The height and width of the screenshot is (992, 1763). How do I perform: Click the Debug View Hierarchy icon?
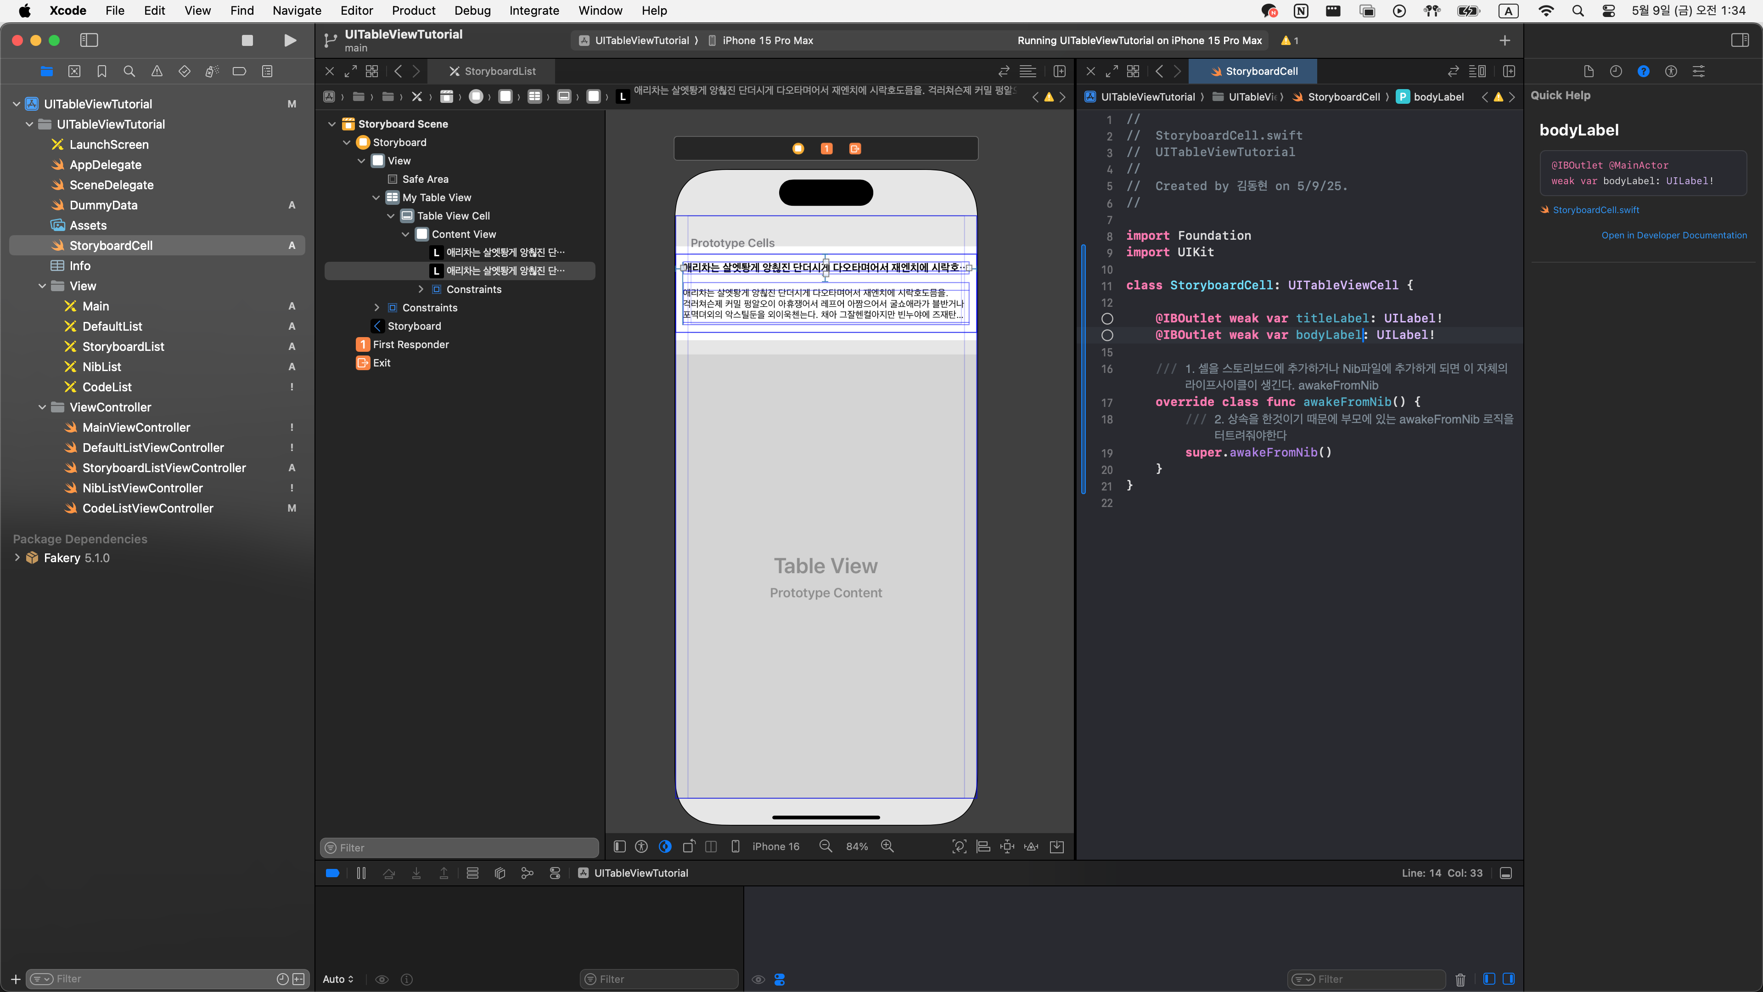coord(500,873)
